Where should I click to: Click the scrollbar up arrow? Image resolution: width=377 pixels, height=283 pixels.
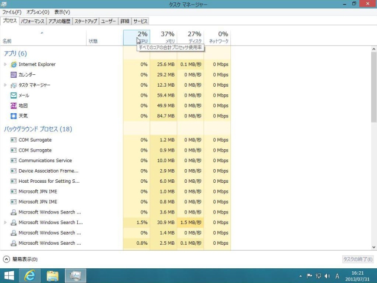373,49
